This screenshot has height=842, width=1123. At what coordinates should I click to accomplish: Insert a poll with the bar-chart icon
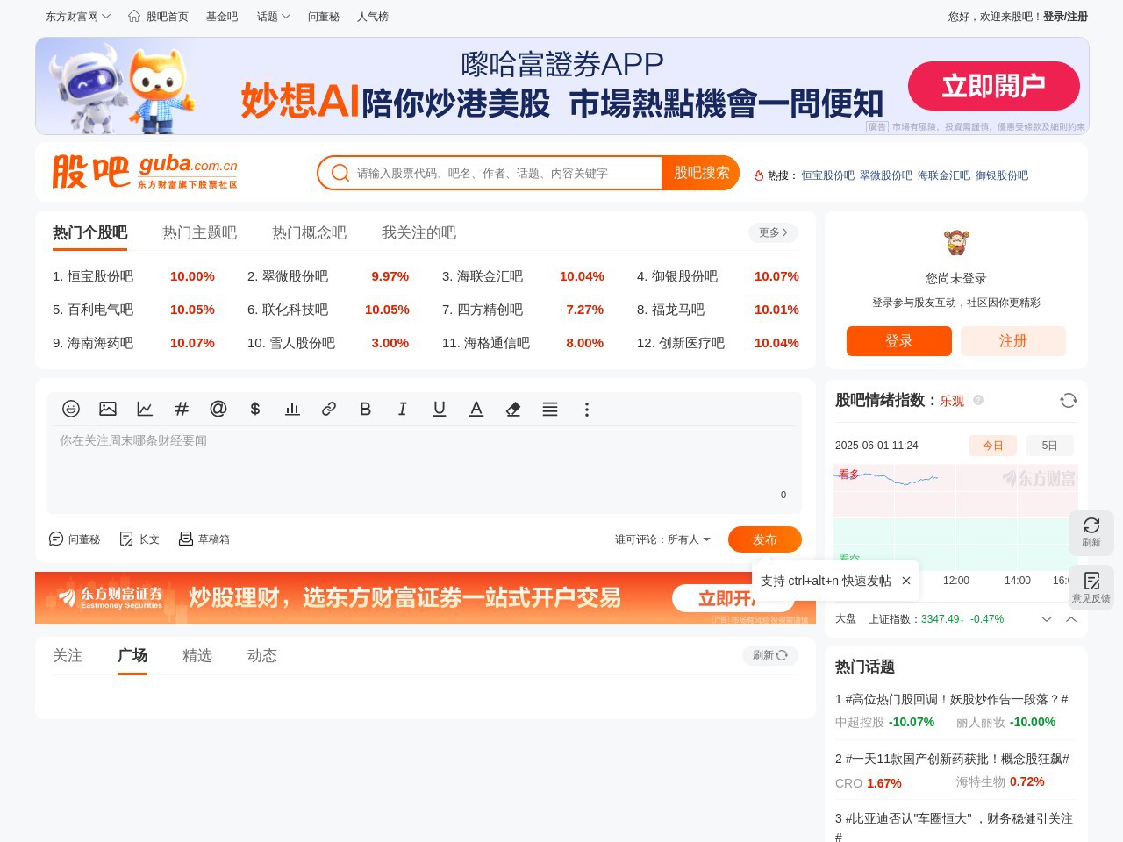[x=292, y=409]
